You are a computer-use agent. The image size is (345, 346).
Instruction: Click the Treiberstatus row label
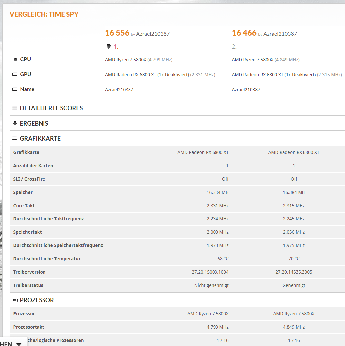pos(28,285)
